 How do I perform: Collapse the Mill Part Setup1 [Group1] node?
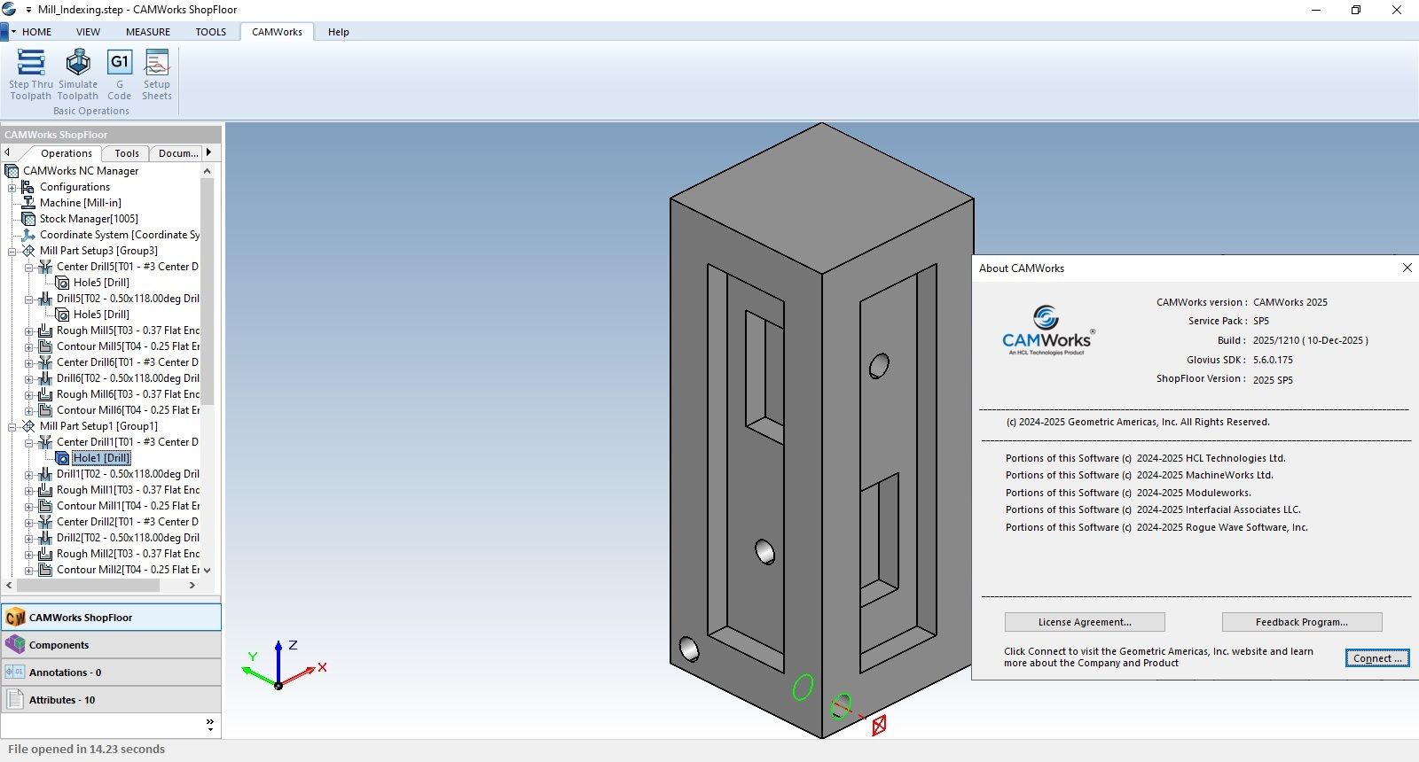point(12,426)
